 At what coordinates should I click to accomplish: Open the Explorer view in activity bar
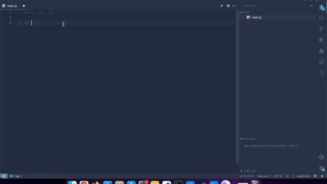point(321,8)
